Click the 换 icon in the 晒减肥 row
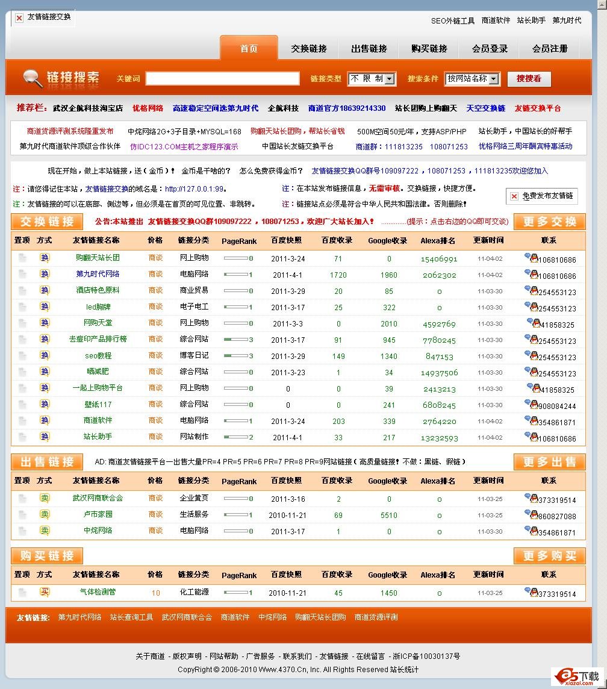The height and width of the screenshot is (689, 607). pos(45,372)
